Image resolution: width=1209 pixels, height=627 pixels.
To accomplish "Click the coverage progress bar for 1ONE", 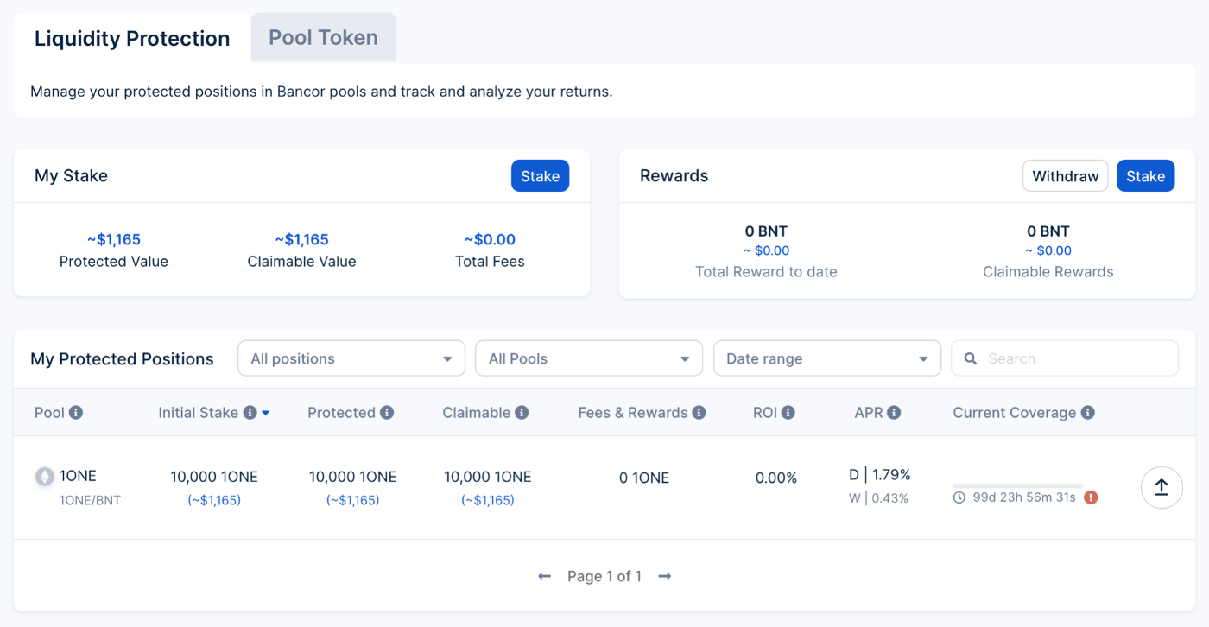I will 1018,486.
